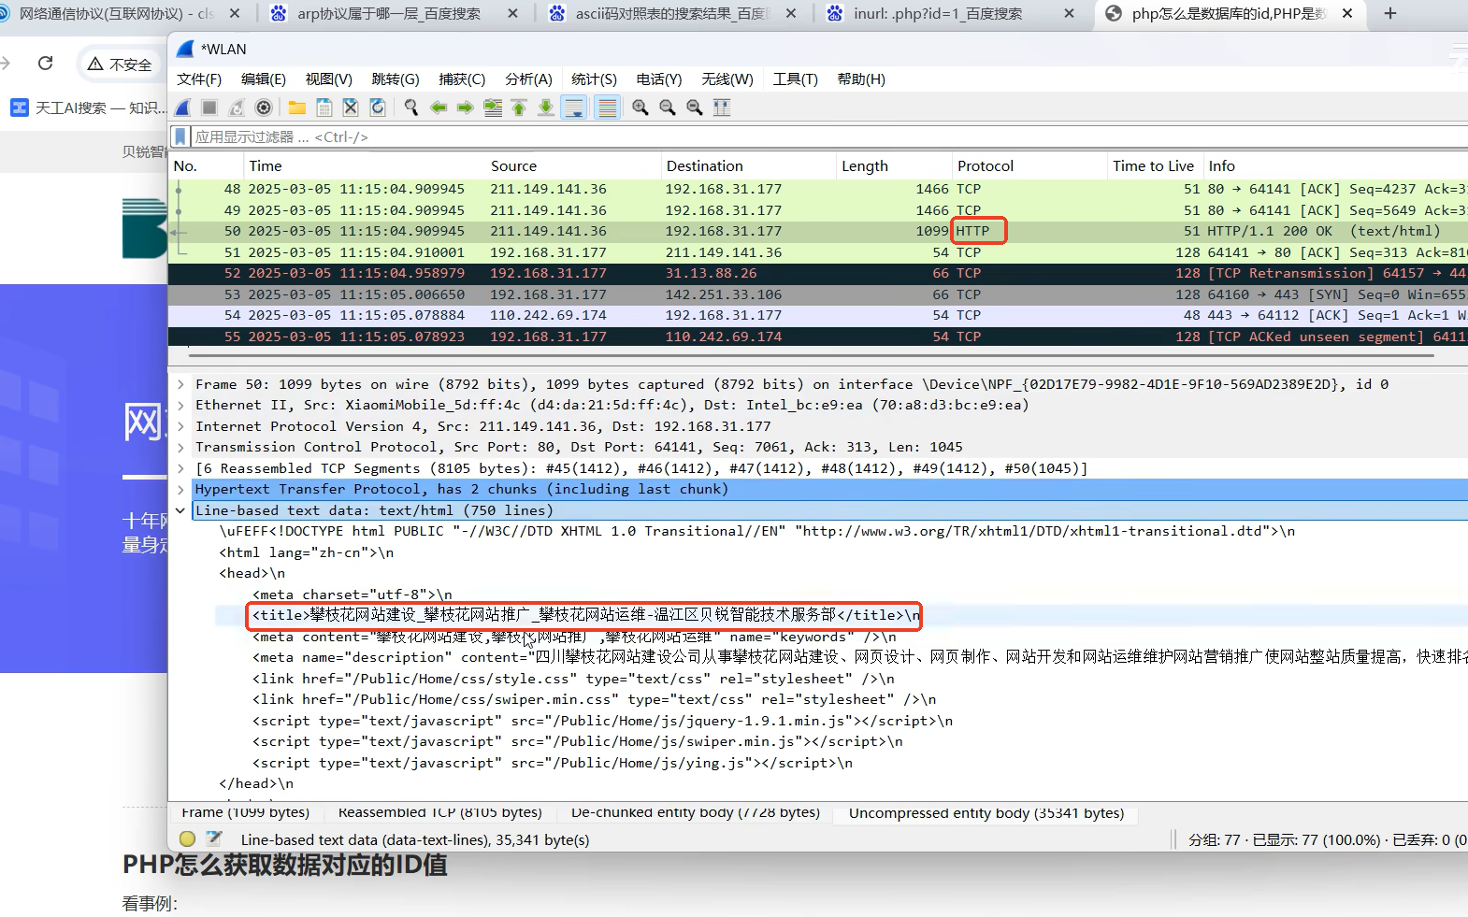Open 统计(S) menu
The width and height of the screenshot is (1468, 917).
(x=594, y=79)
